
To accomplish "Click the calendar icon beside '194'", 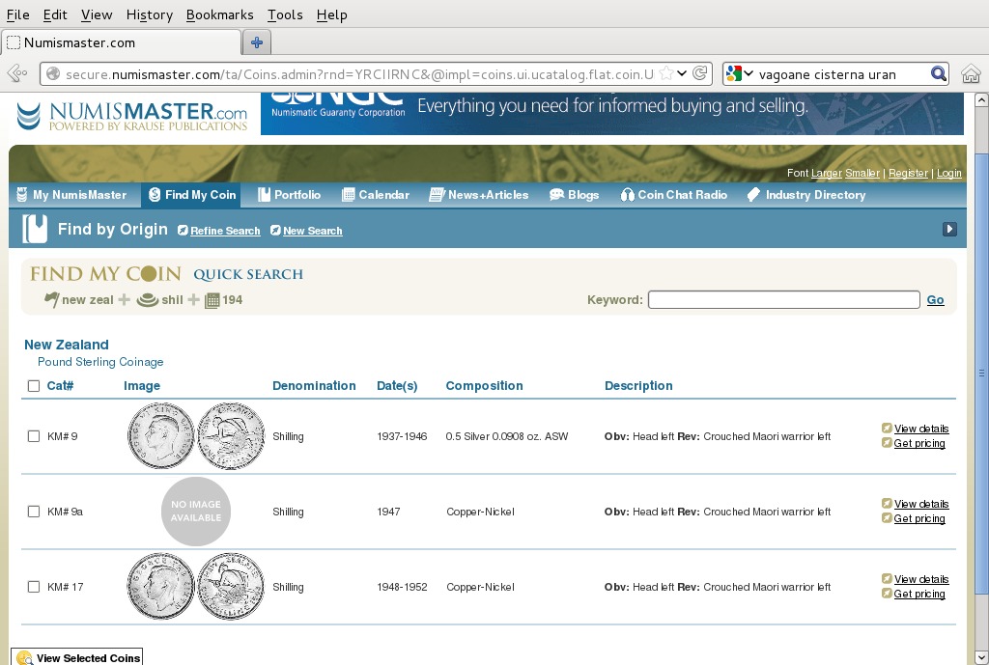I will [x=212, y=300].
